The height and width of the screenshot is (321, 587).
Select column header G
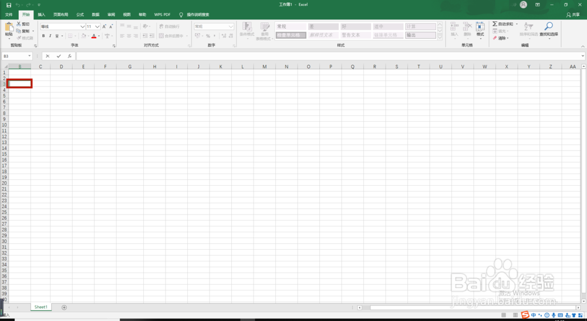click(130, 67)
